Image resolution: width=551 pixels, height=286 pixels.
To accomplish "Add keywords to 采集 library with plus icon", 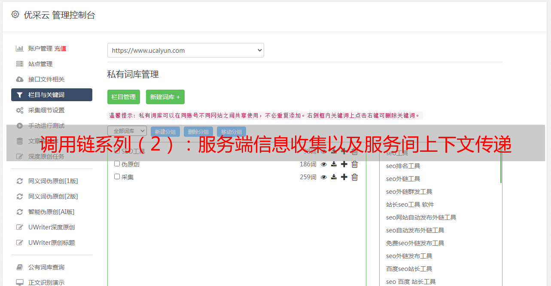I will coord(344,177).
